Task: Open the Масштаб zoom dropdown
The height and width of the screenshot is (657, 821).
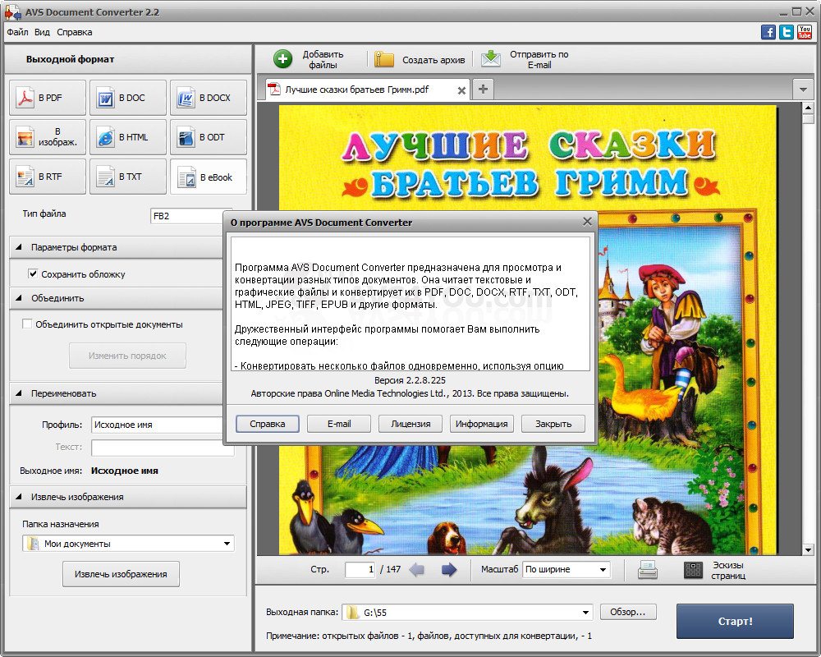Action: pyautogui.click(x=566, y=570)
